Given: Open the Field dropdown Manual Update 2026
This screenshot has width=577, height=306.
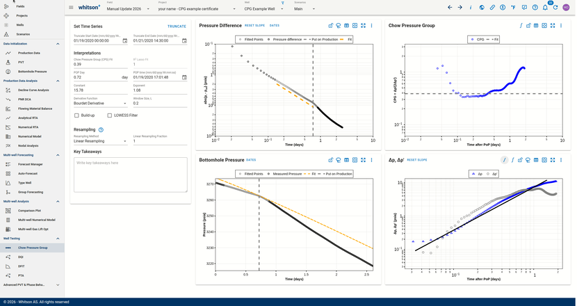Looking at the screenshot, I should point(128,9).
